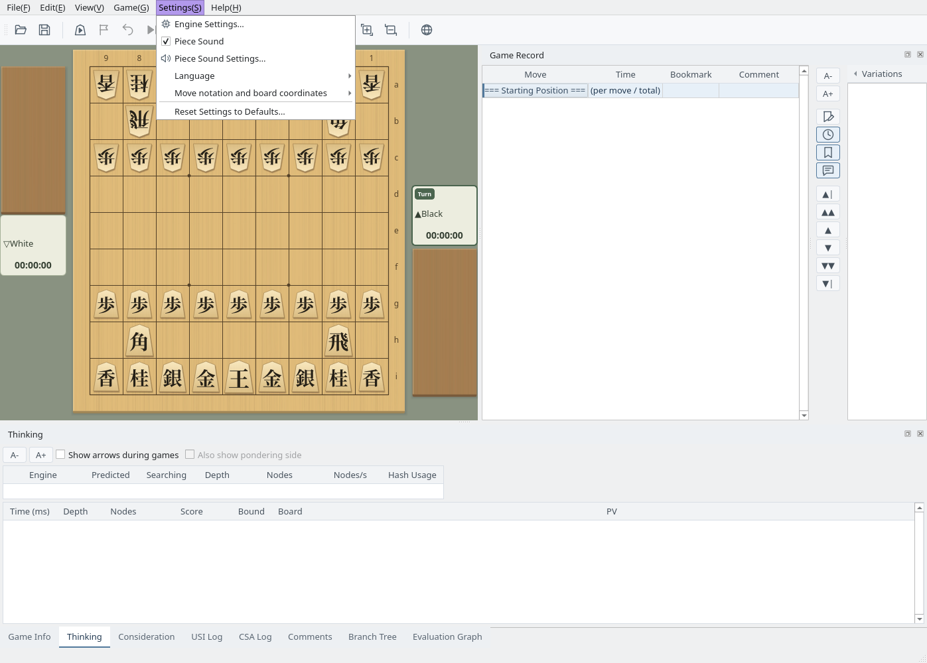Image resolution: width=927 pixels, height=663 pixels.
Task: Float the Game Record panel
Action: coord(907,54)
